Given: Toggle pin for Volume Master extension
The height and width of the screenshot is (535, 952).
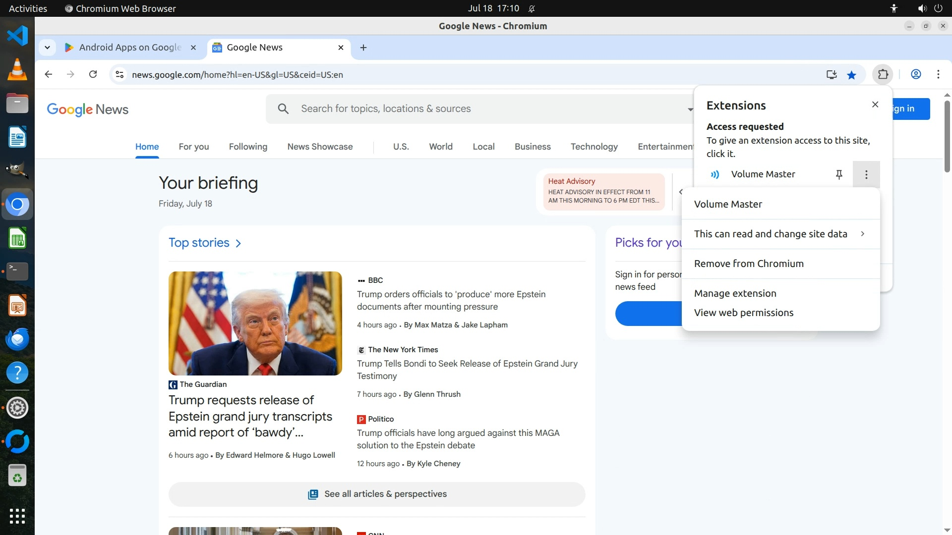Looking at the screenshot, I should [x=839, y=174].
